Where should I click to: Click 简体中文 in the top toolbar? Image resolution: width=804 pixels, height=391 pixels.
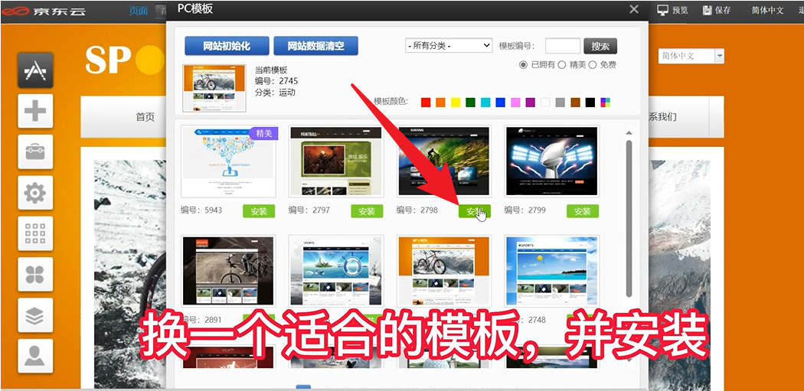767,10
